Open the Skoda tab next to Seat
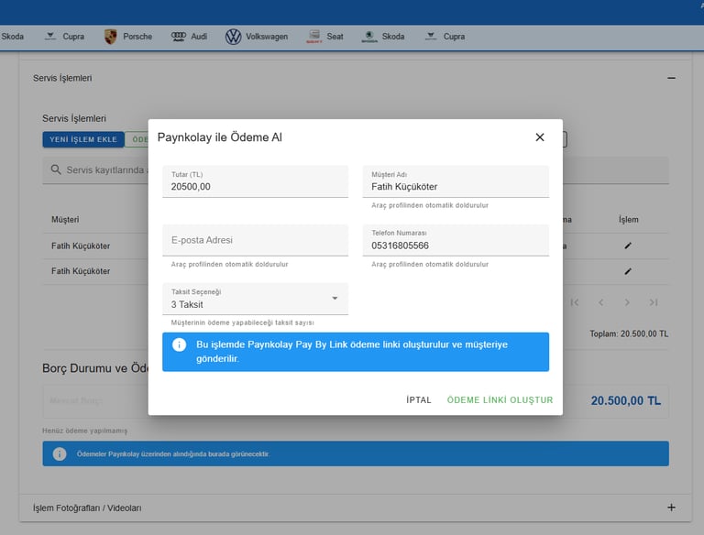The image size is (704, 535). tap(383, 37)
